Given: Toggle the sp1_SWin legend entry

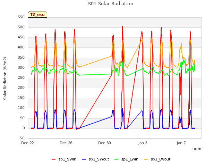Looking at the screenshot, I should click(64, 159).
